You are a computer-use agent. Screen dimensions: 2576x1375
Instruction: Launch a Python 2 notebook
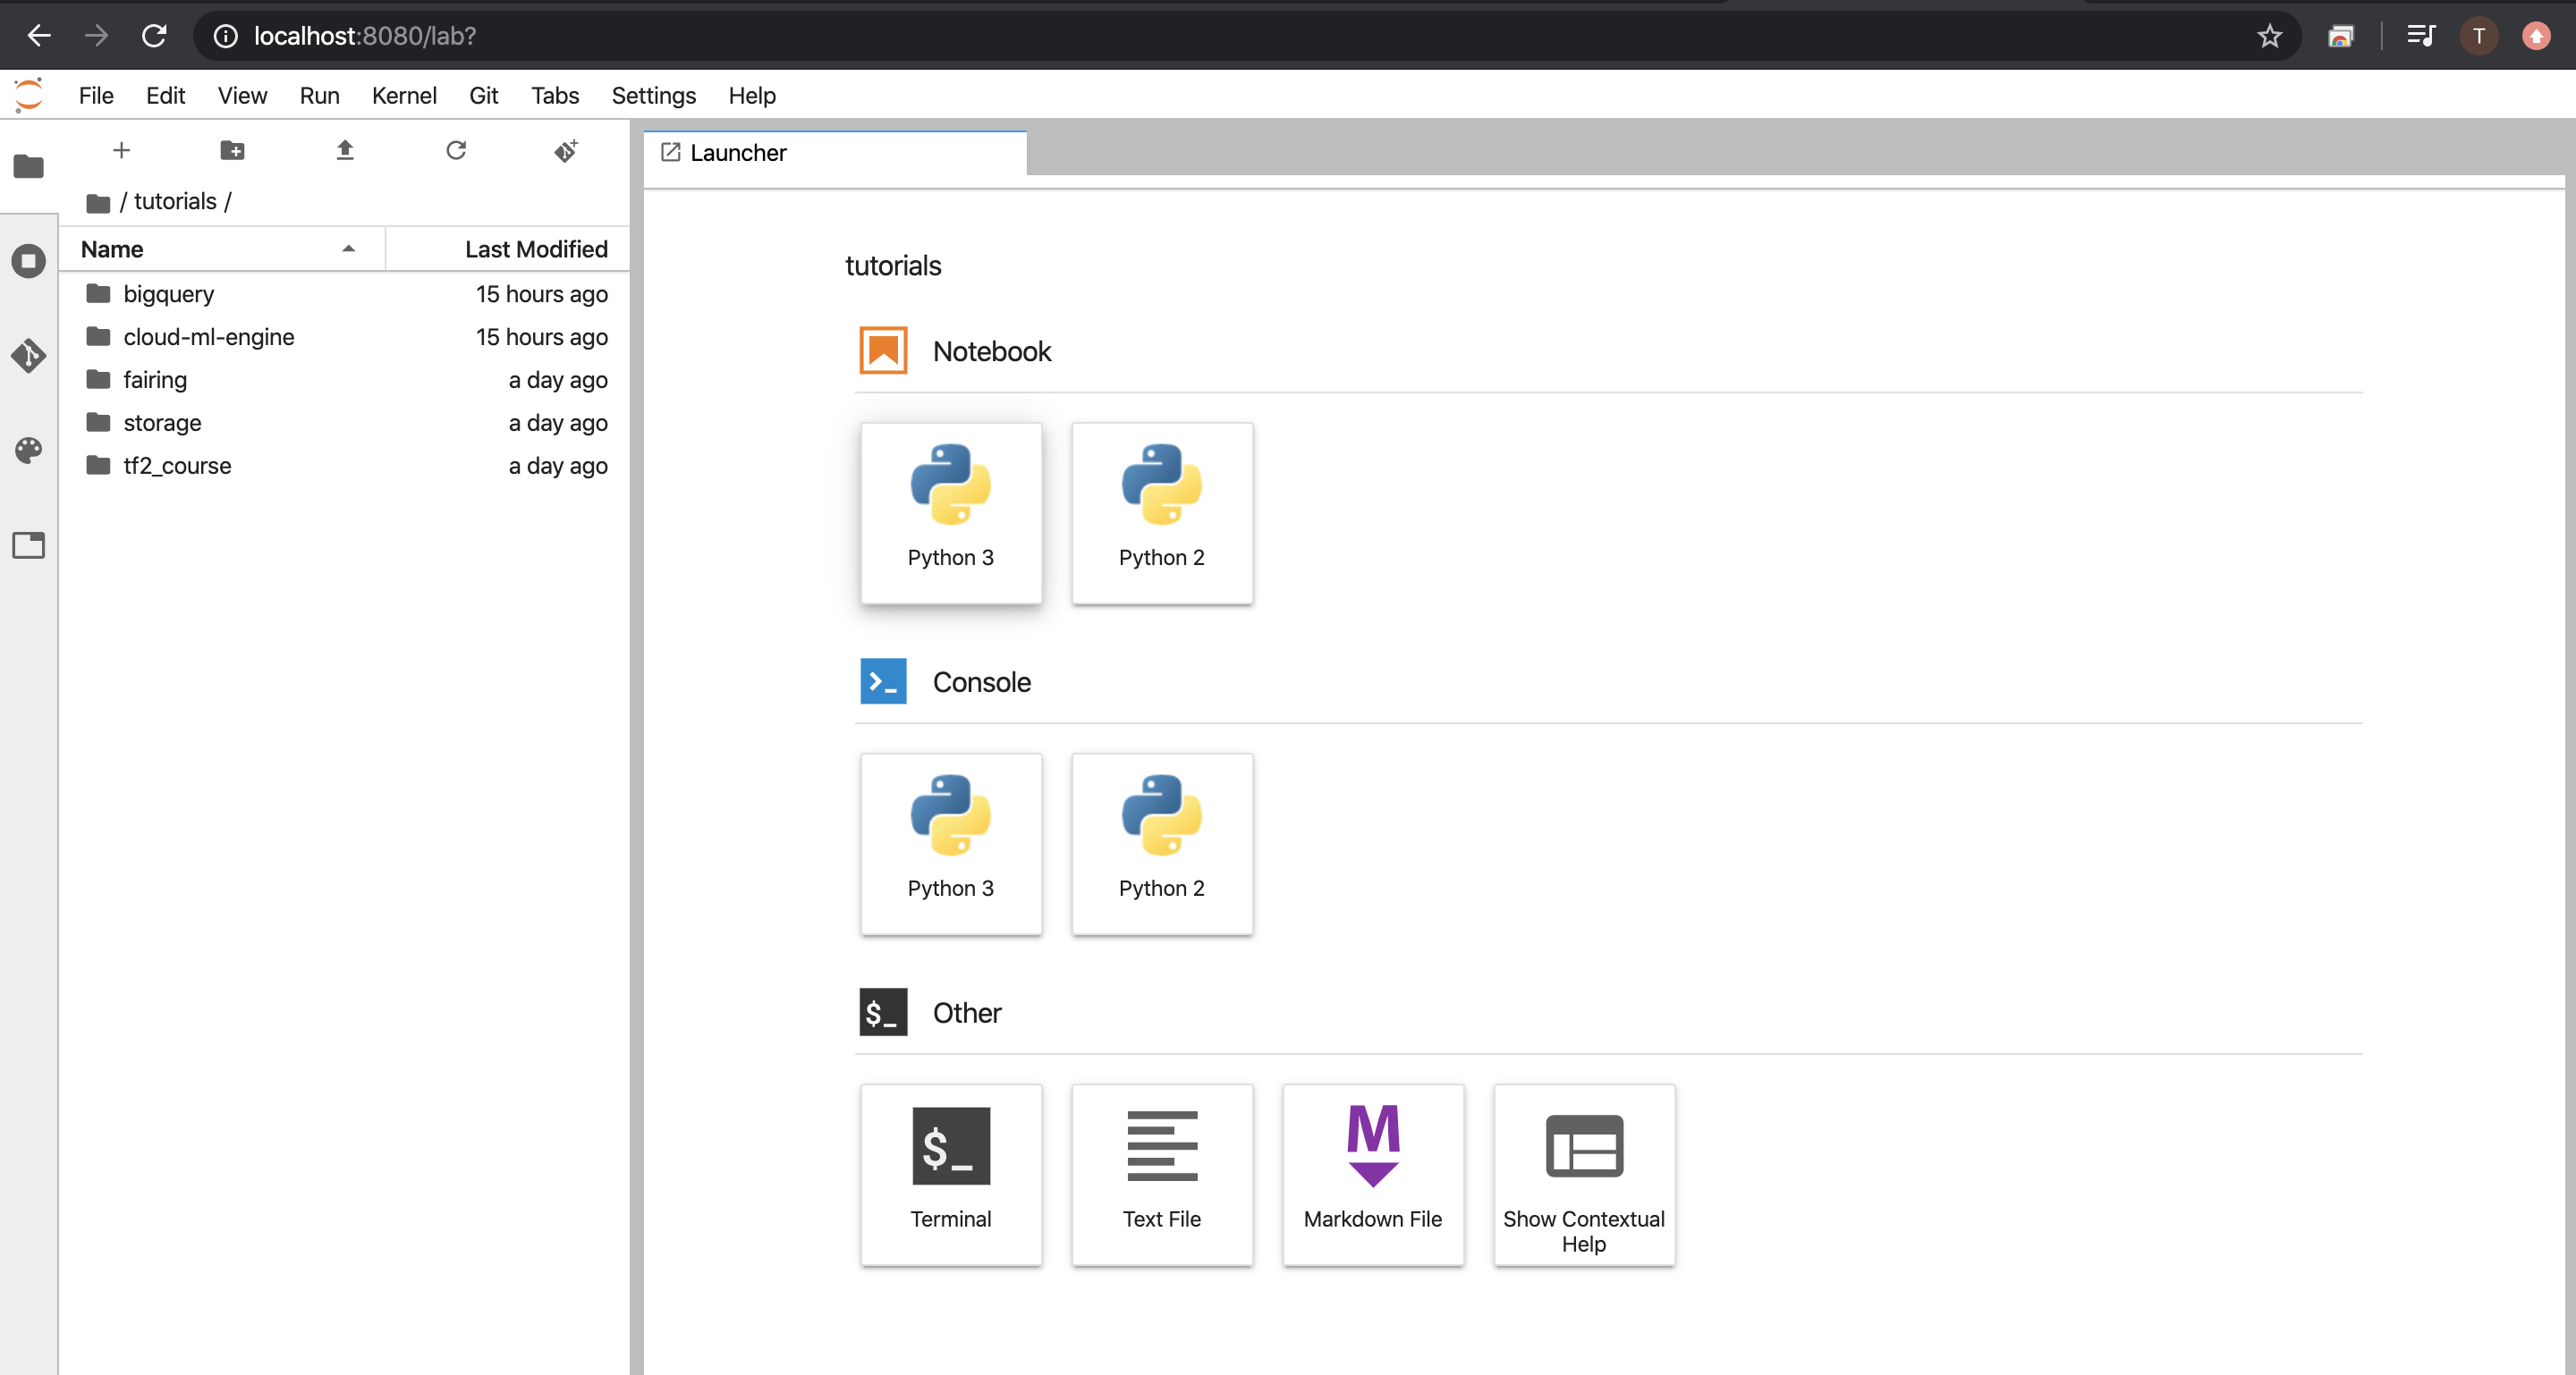point(1162,514)
